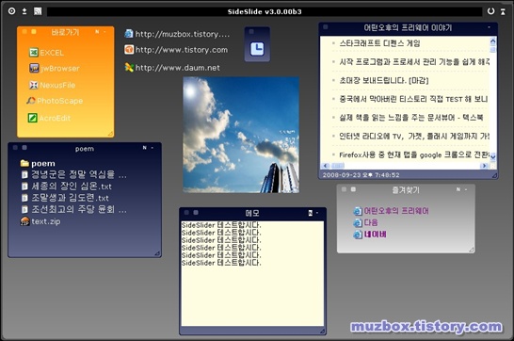This screenshot has height=341, width=514.
Task: Click the circular refresh icon at top right
Action: [490, 11]
